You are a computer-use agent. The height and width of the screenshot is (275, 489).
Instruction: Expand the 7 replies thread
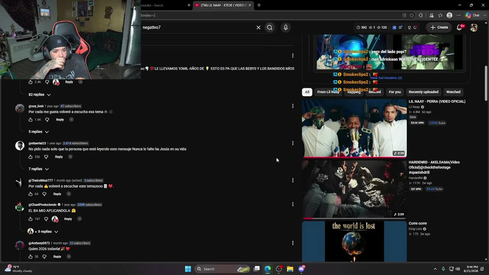point(39,169)
